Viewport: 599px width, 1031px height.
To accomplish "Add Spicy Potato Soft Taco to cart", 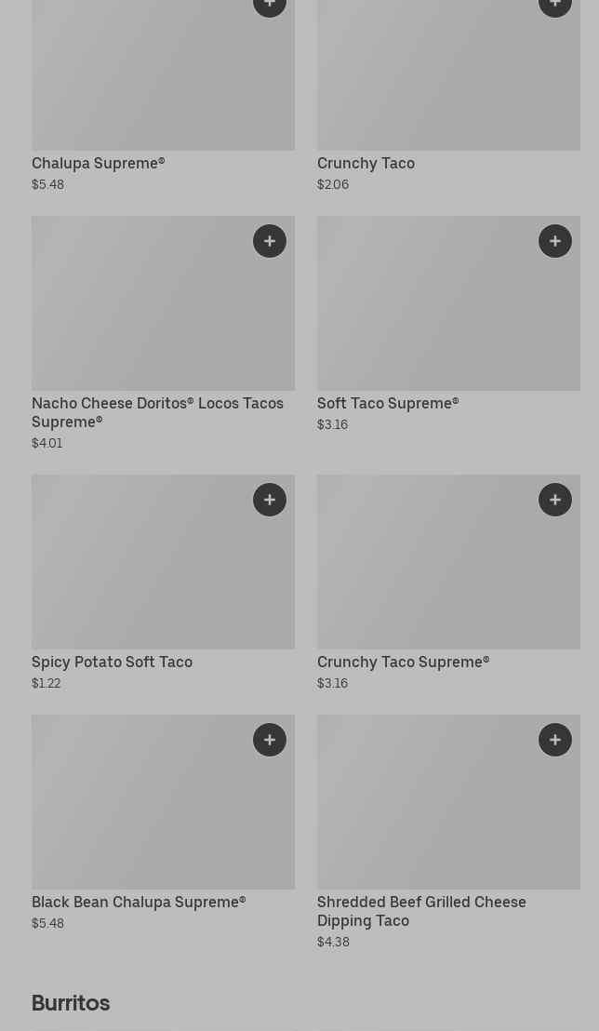I will coord(270,500).
